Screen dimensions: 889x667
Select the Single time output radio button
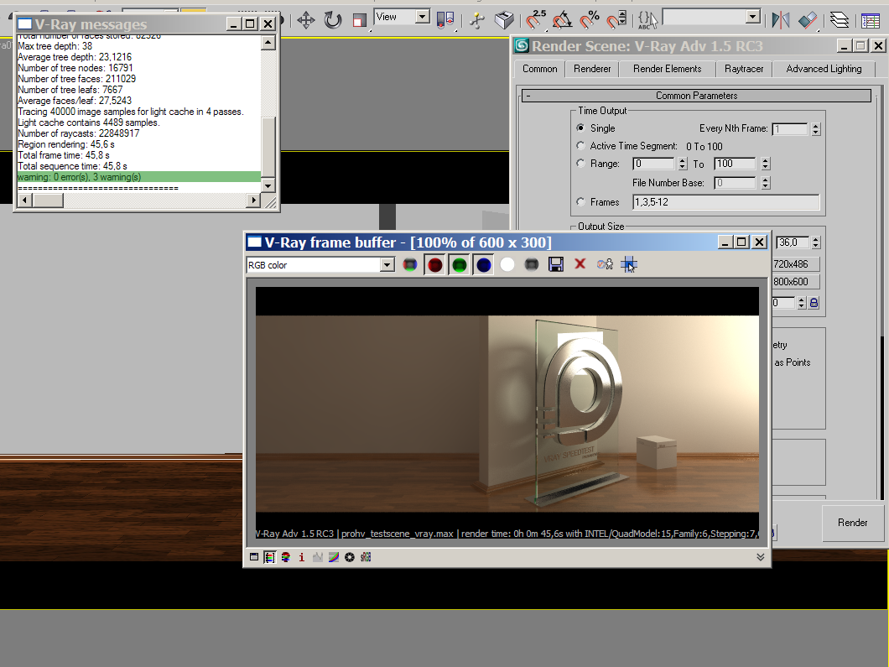pos(580,128)
